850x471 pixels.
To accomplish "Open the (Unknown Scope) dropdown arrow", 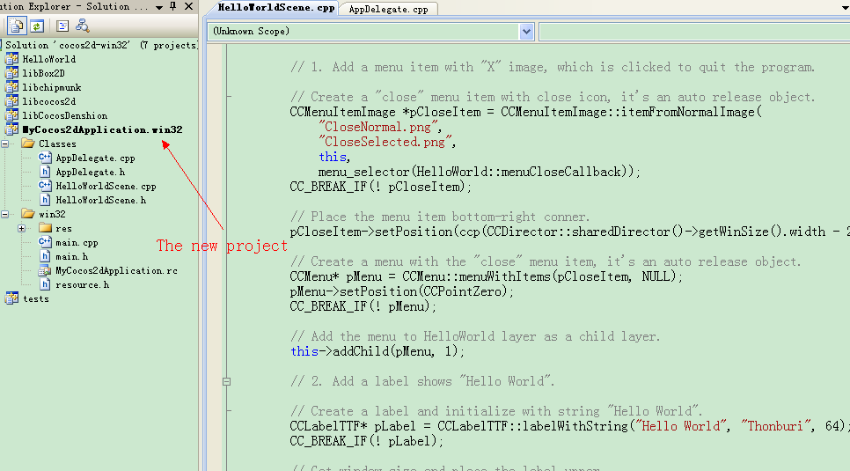I will click(526, 32).
